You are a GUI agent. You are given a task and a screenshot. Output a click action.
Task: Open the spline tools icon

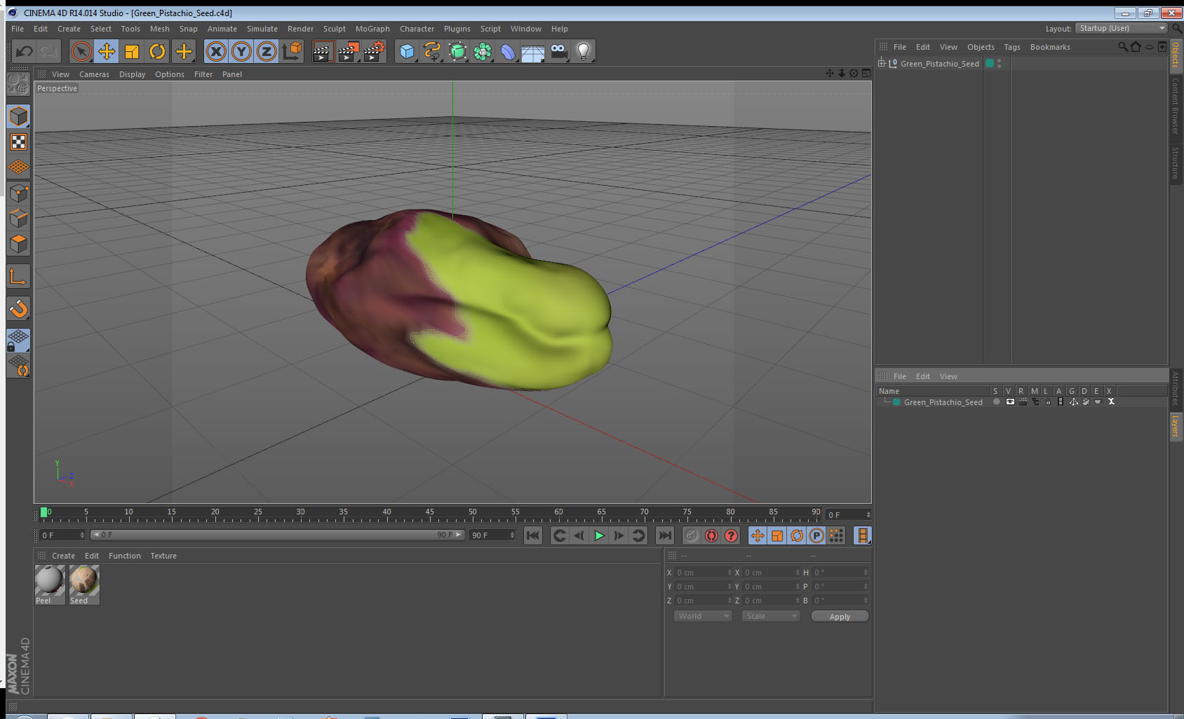click(432, 51)
